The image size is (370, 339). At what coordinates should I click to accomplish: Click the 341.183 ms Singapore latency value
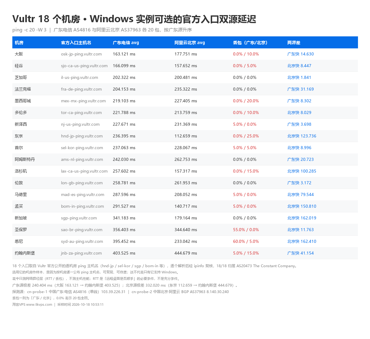(x=124, y=218)
